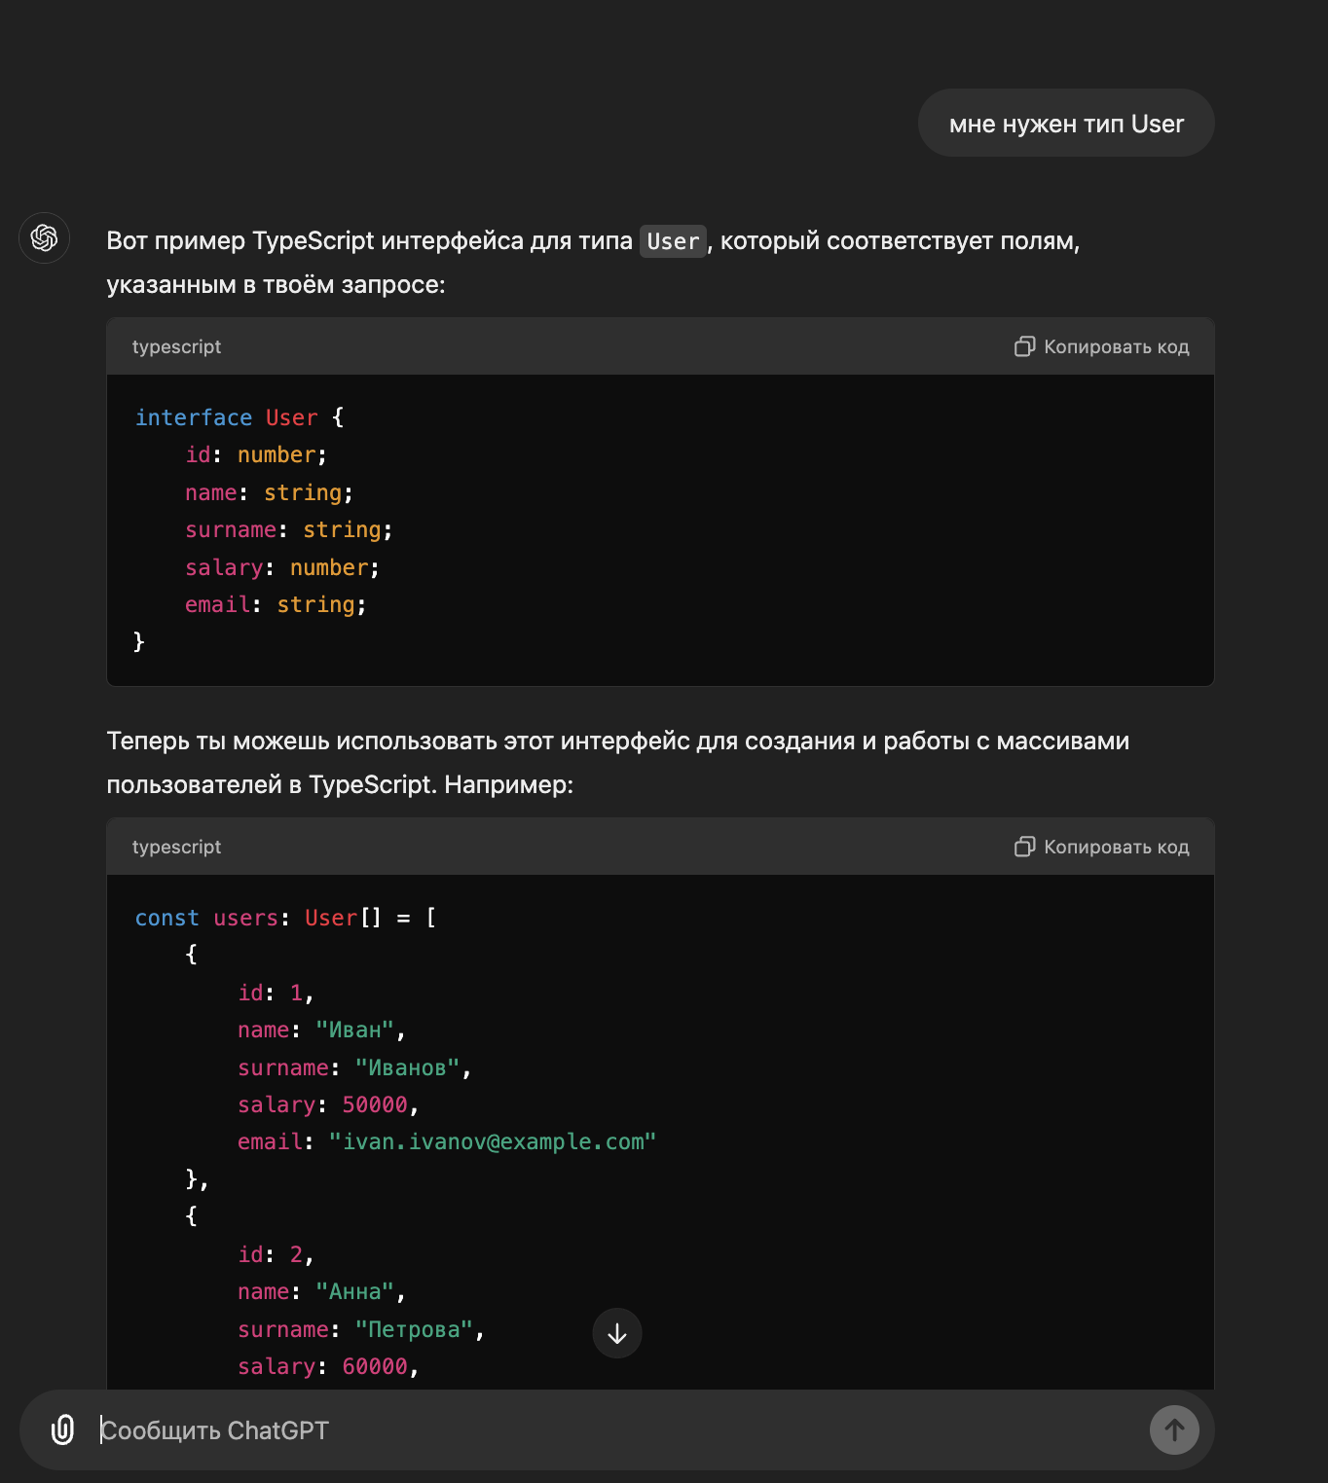Click the surname "Петрова" code line

coord(360,1329)
